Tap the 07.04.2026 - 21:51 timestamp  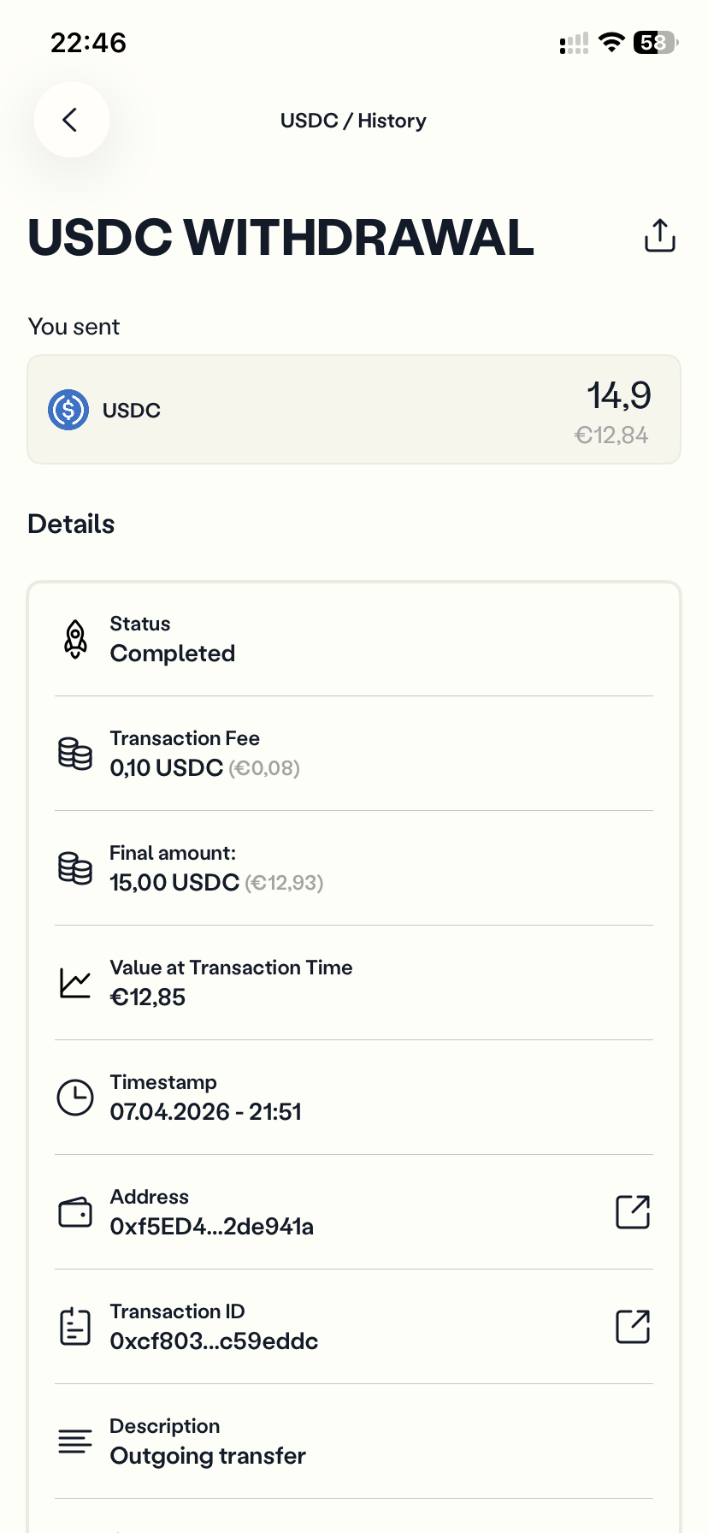click(x=205, y=1112)
